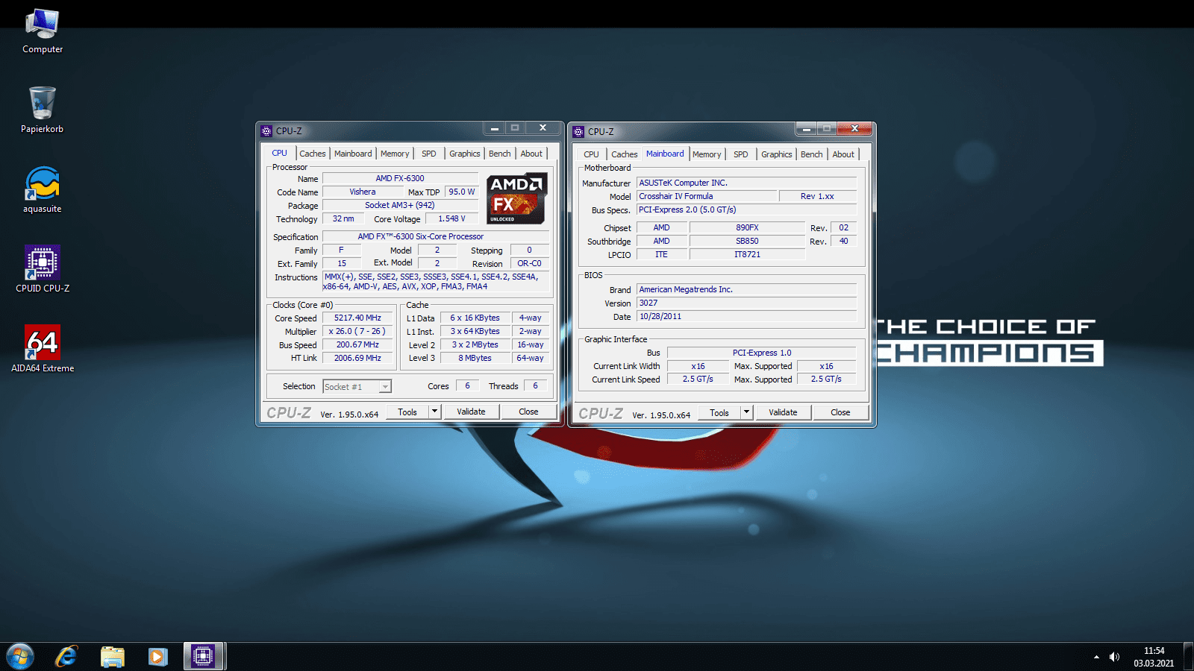
Task: Open Graphics tab in right CPU-Z window
Action: pyautogui.click(x=777, y=154)
